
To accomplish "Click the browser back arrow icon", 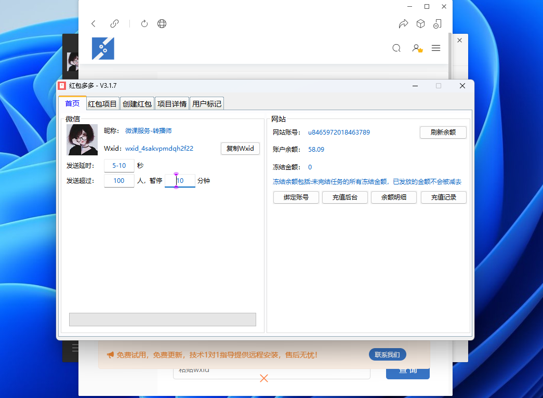I will 94,24.
